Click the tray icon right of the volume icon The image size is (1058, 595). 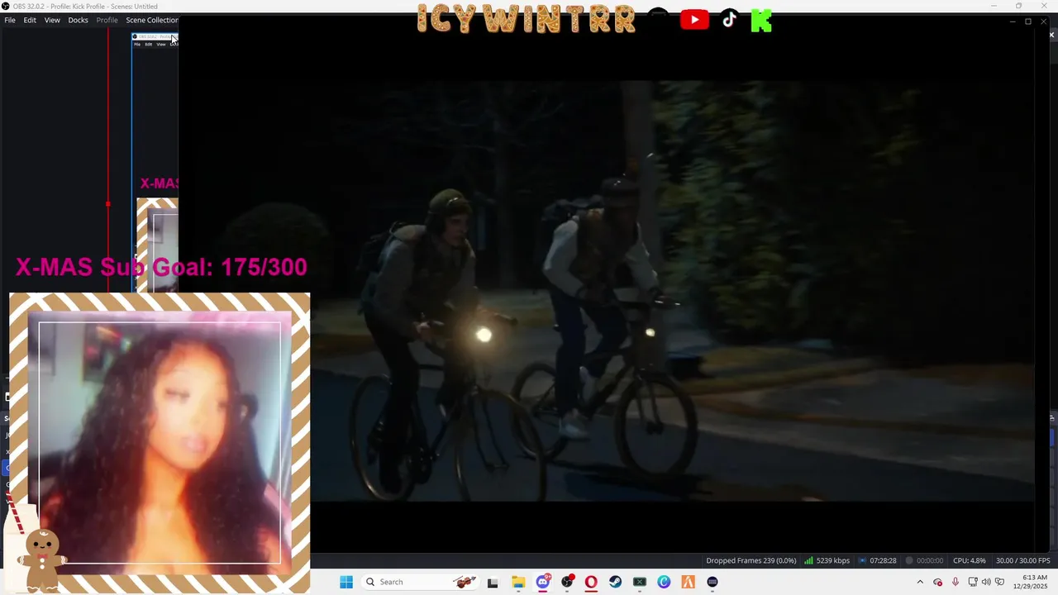pos(999,582)
